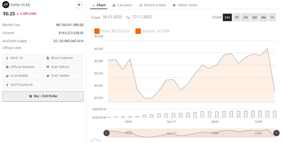Viewport: 282px width, 143px height.
Task: Open the Block Explorer link
Action: tap(62, 58)
